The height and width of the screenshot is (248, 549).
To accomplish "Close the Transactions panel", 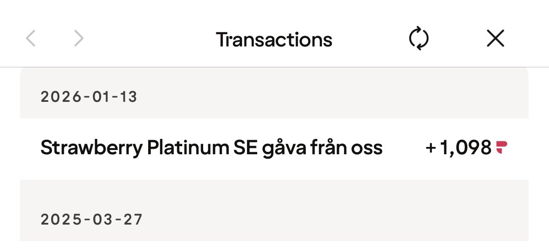I will click(x=495, y=39).
